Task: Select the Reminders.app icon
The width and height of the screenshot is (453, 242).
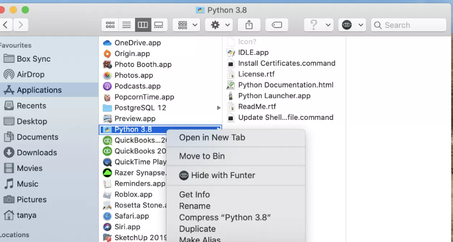Action: click(107, 183)
